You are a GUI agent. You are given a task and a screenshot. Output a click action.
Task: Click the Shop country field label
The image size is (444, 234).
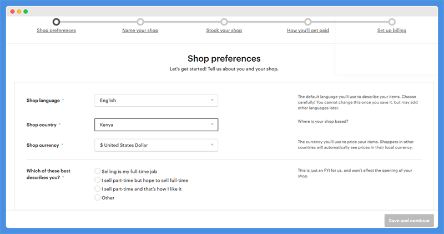[x=41, y=125]
